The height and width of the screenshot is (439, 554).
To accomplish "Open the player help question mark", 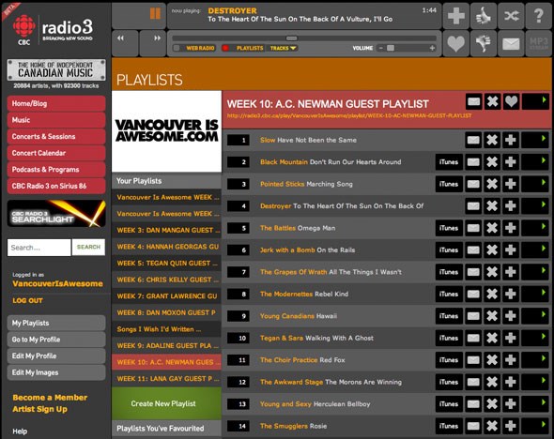I will coord(538,16).
